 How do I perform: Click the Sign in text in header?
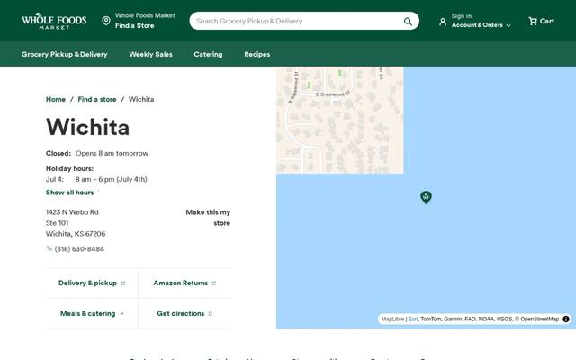(x=462, y=16)
